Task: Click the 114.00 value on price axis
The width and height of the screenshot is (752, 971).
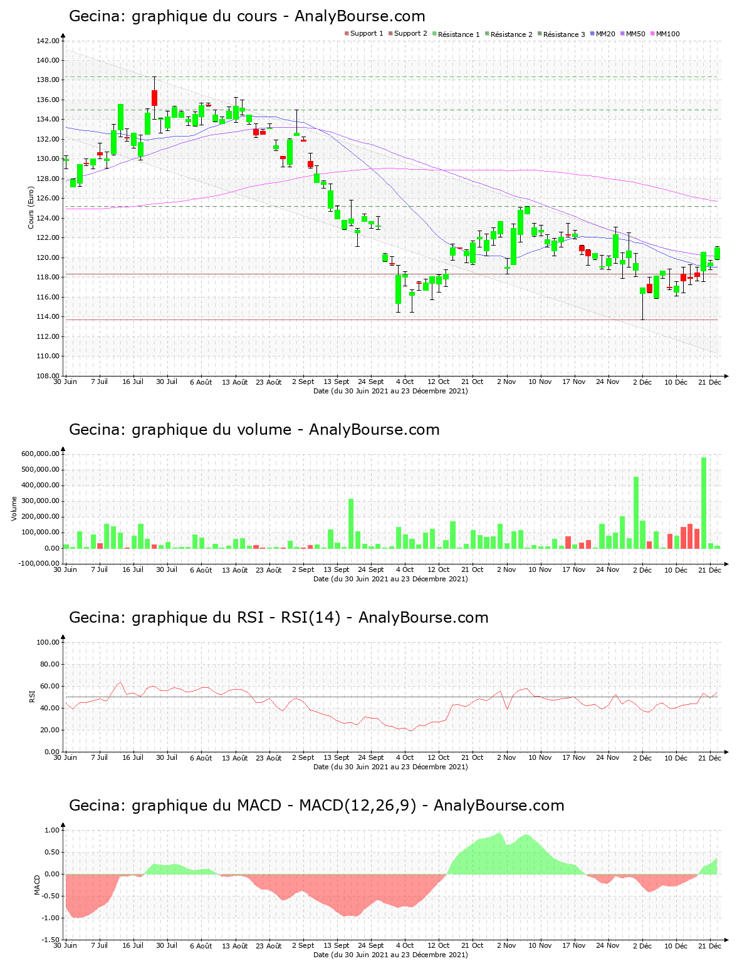Action: [48, 317]
